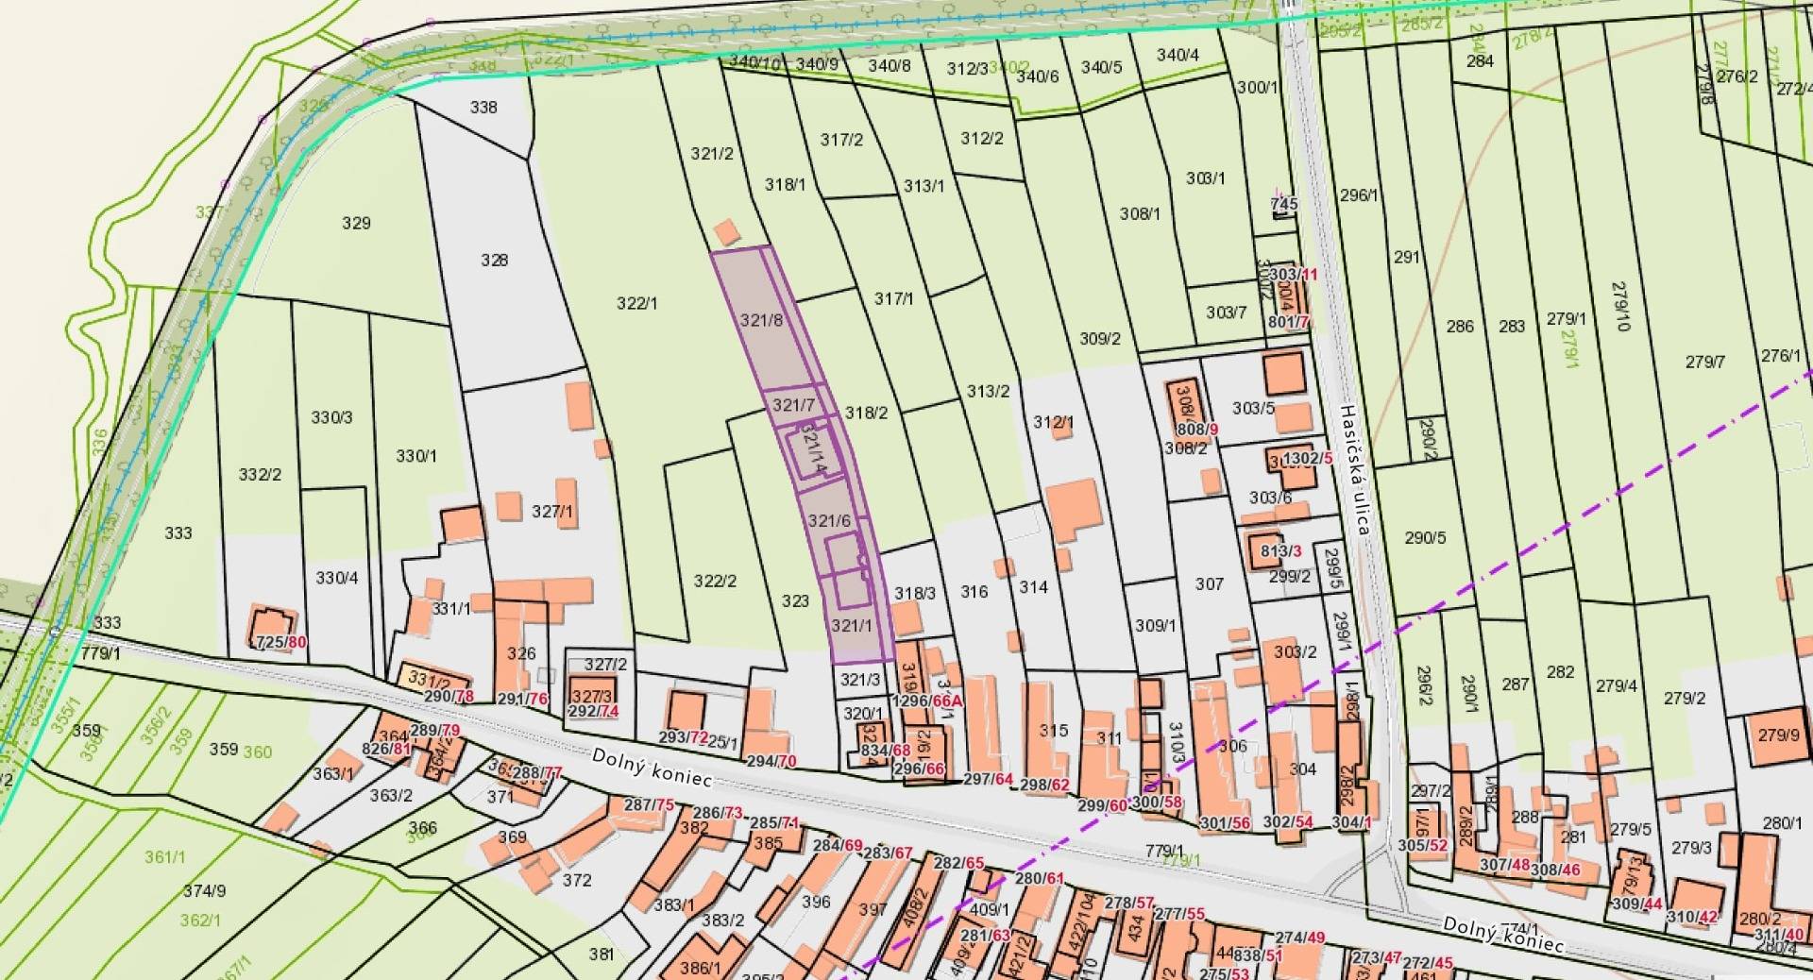
Task: Select parcel 307
Action: (1209, 584)
